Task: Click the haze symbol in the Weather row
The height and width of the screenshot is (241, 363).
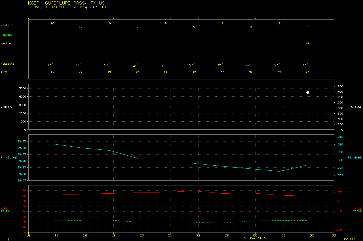Action: [x=307, y=43]
